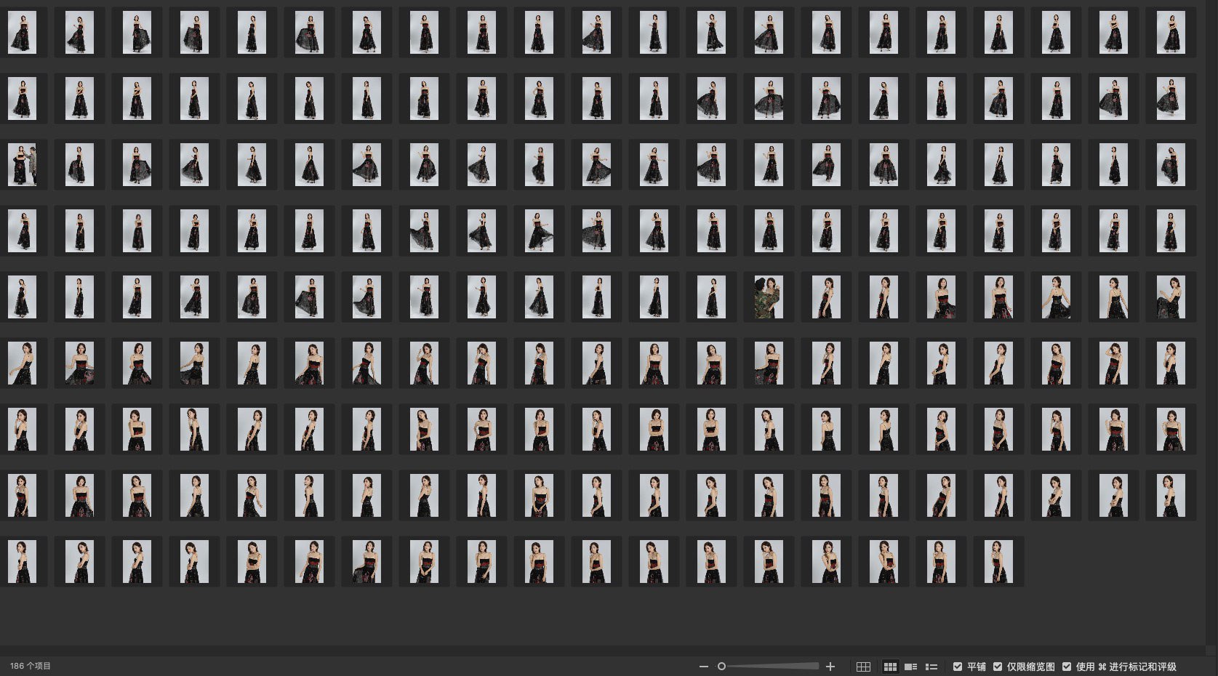The image size is (1218, 676).
Task: Uncheck the 平铺 checkbox
Action: coord(958,667)
